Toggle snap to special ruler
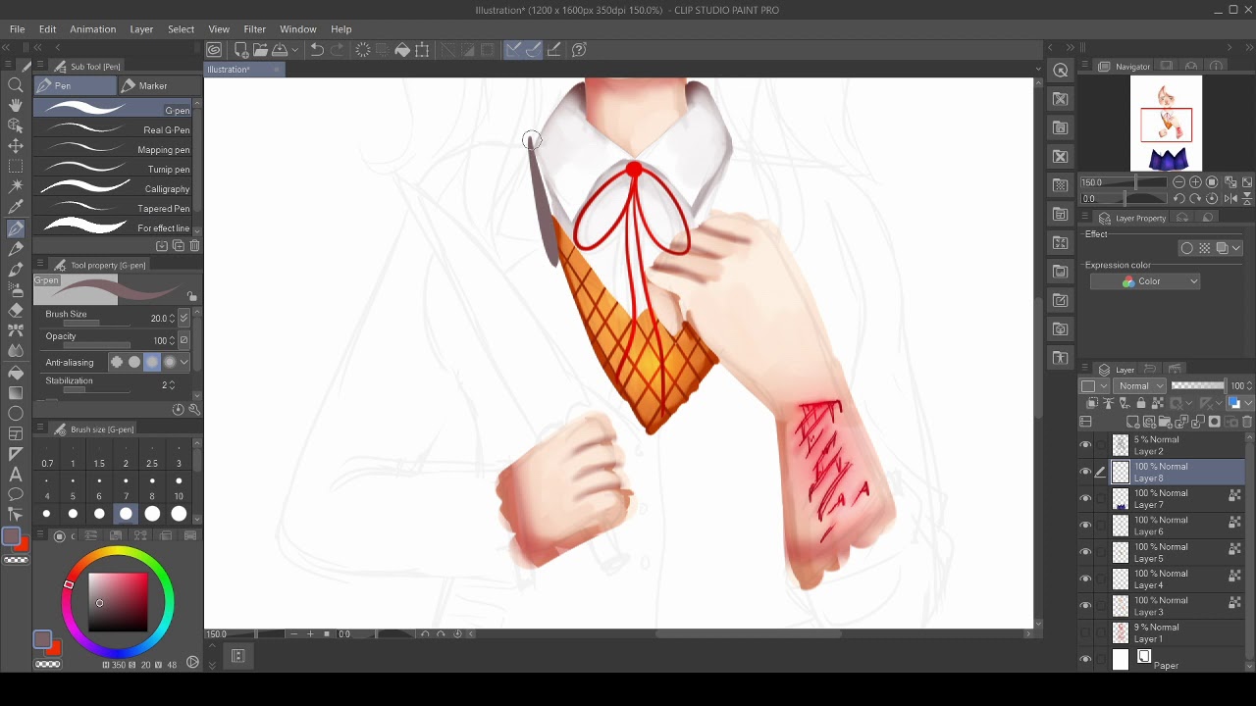 point(533,49)
